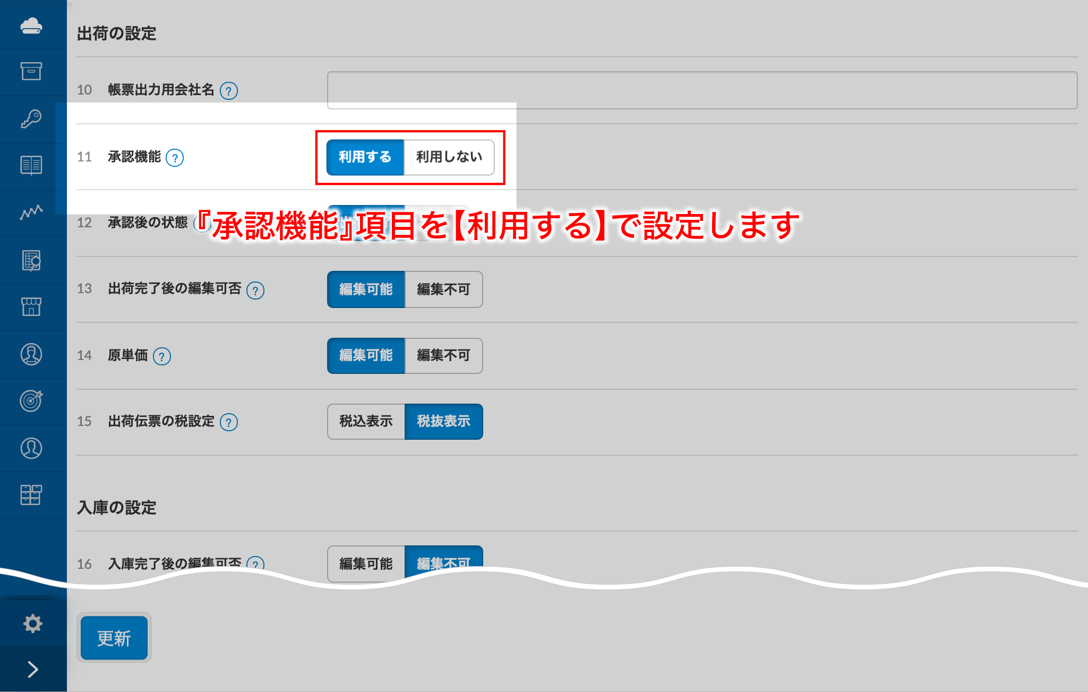The image size is (1088, 692).
Task: Set 入庫完了後の編集可否 to 編集可能
Action: (x=366, y=563)
